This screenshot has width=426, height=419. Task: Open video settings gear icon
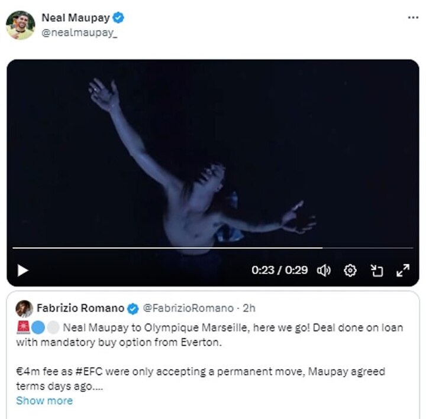(x=350, y=271)
